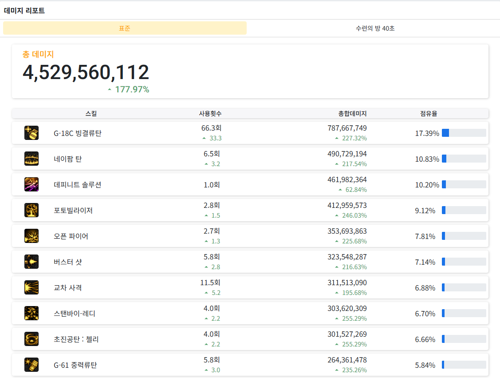Click the 포토빌라이저 skill icon
Viewport: 500px width, 378px height.
31,210
